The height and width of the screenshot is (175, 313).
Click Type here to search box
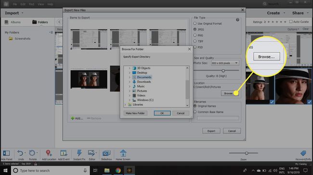(50, 170)
